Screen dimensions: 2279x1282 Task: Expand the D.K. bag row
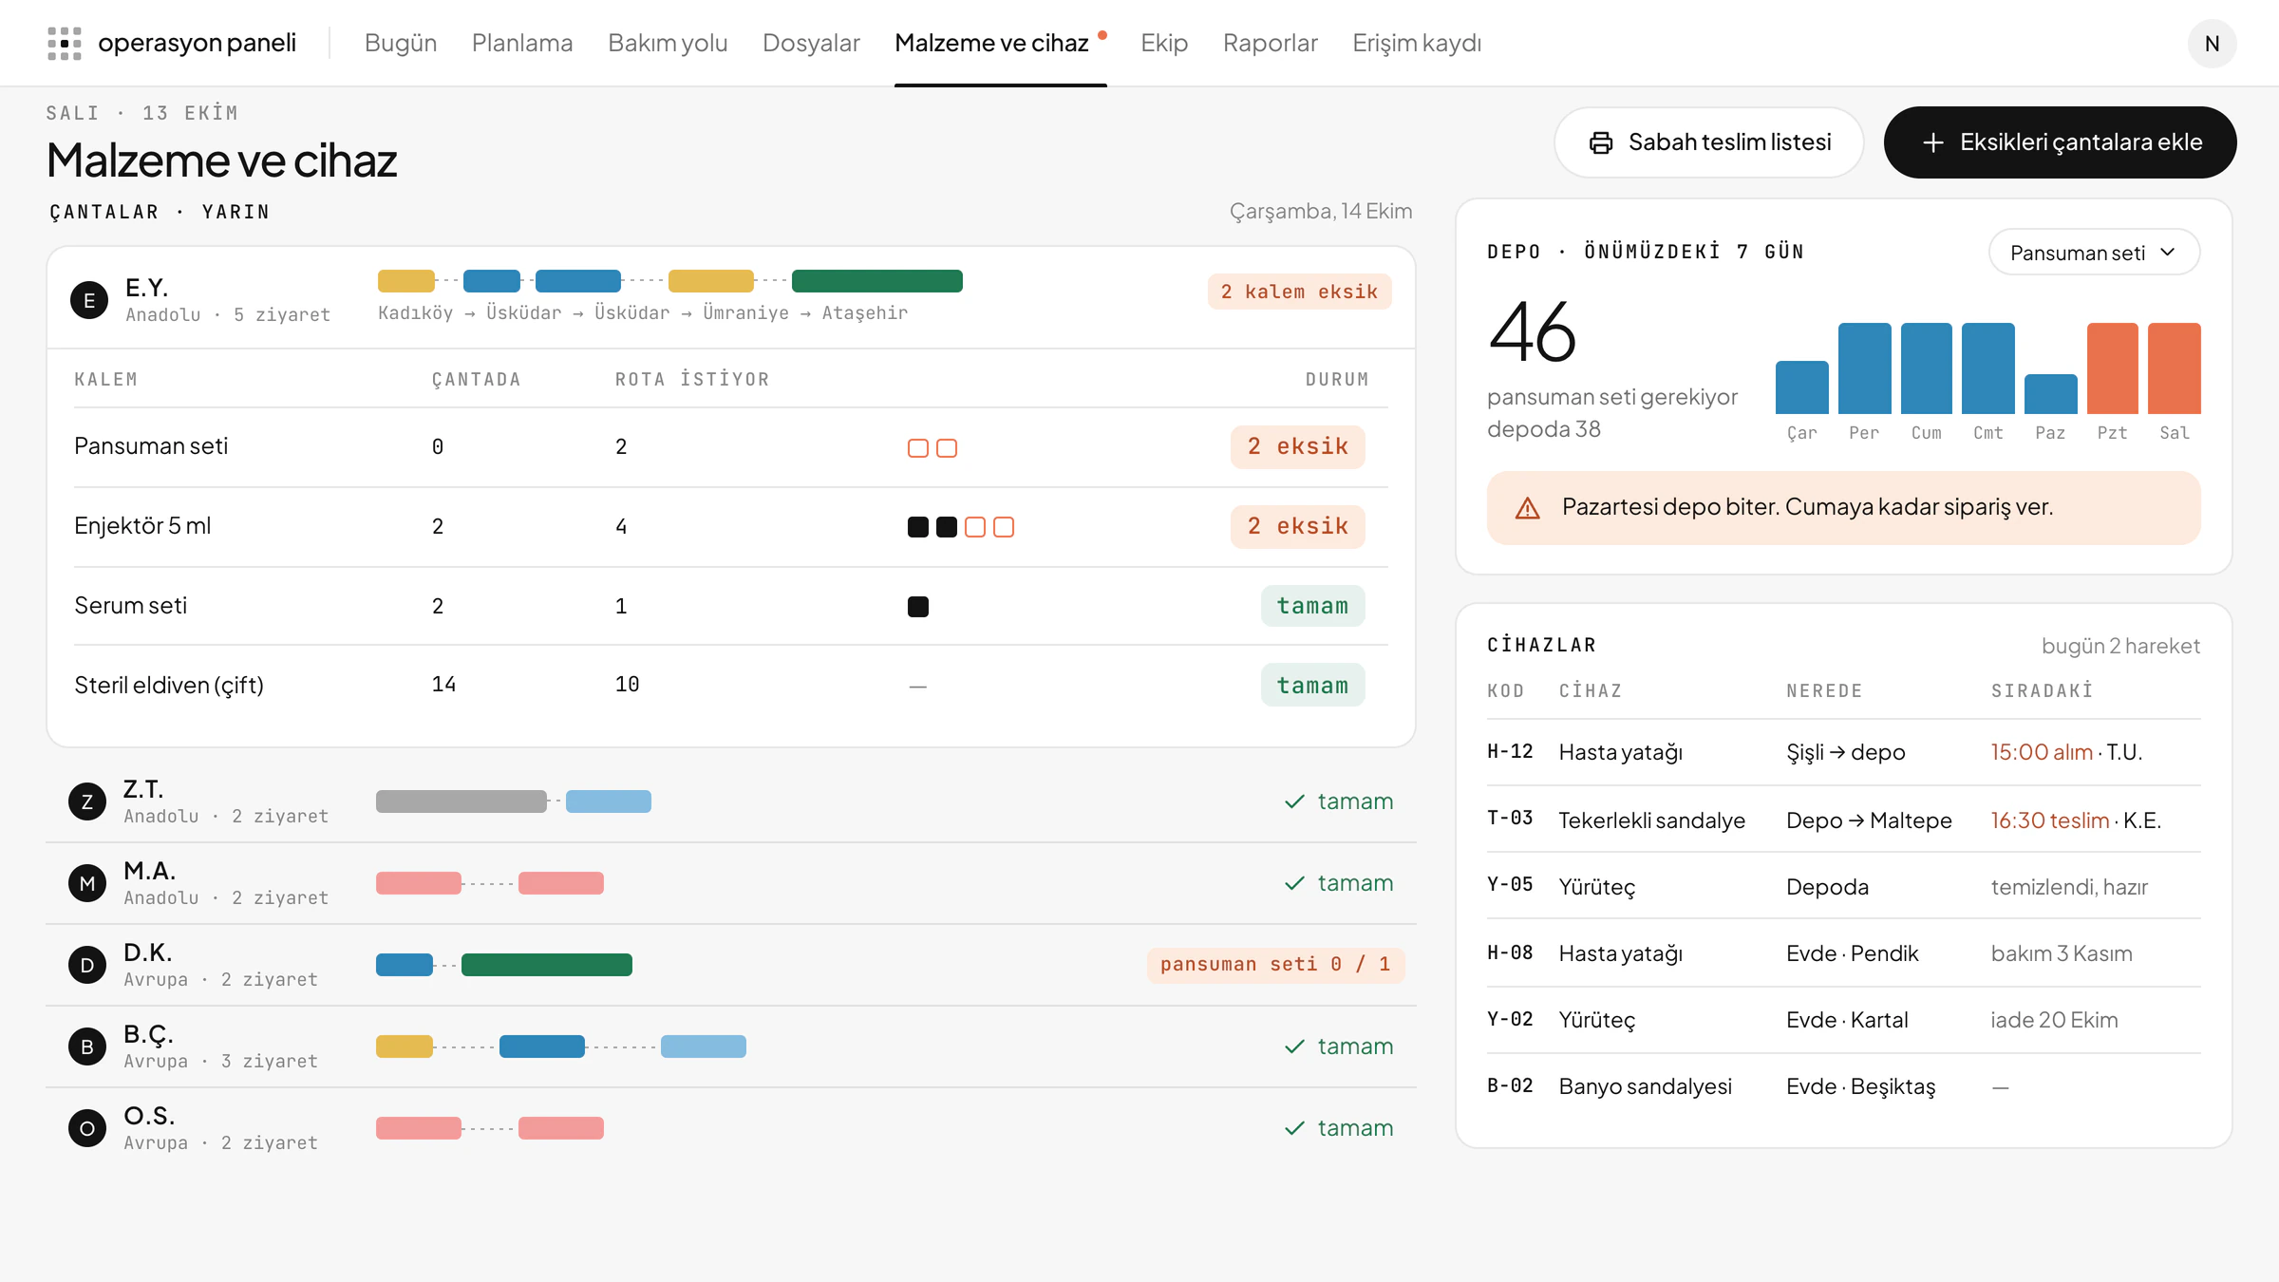731,965
